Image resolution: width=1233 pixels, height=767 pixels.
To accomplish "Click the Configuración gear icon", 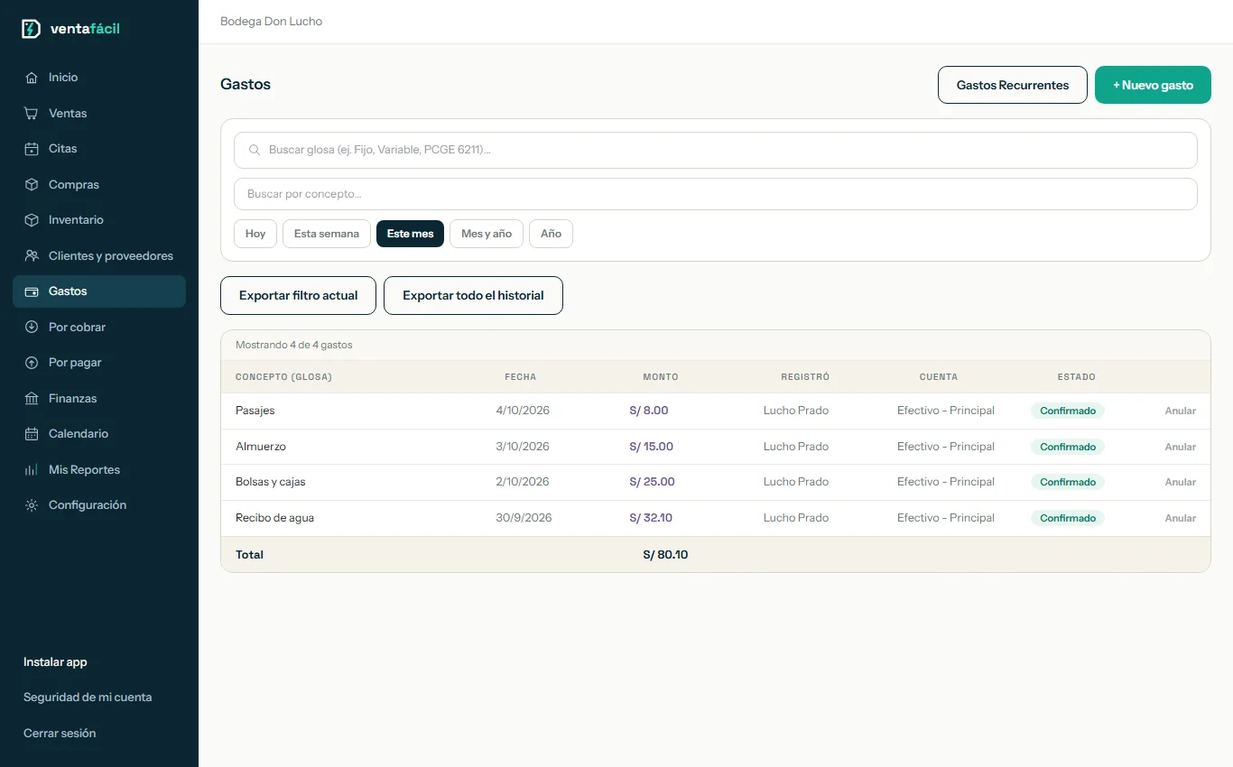I will pos(32,505).
